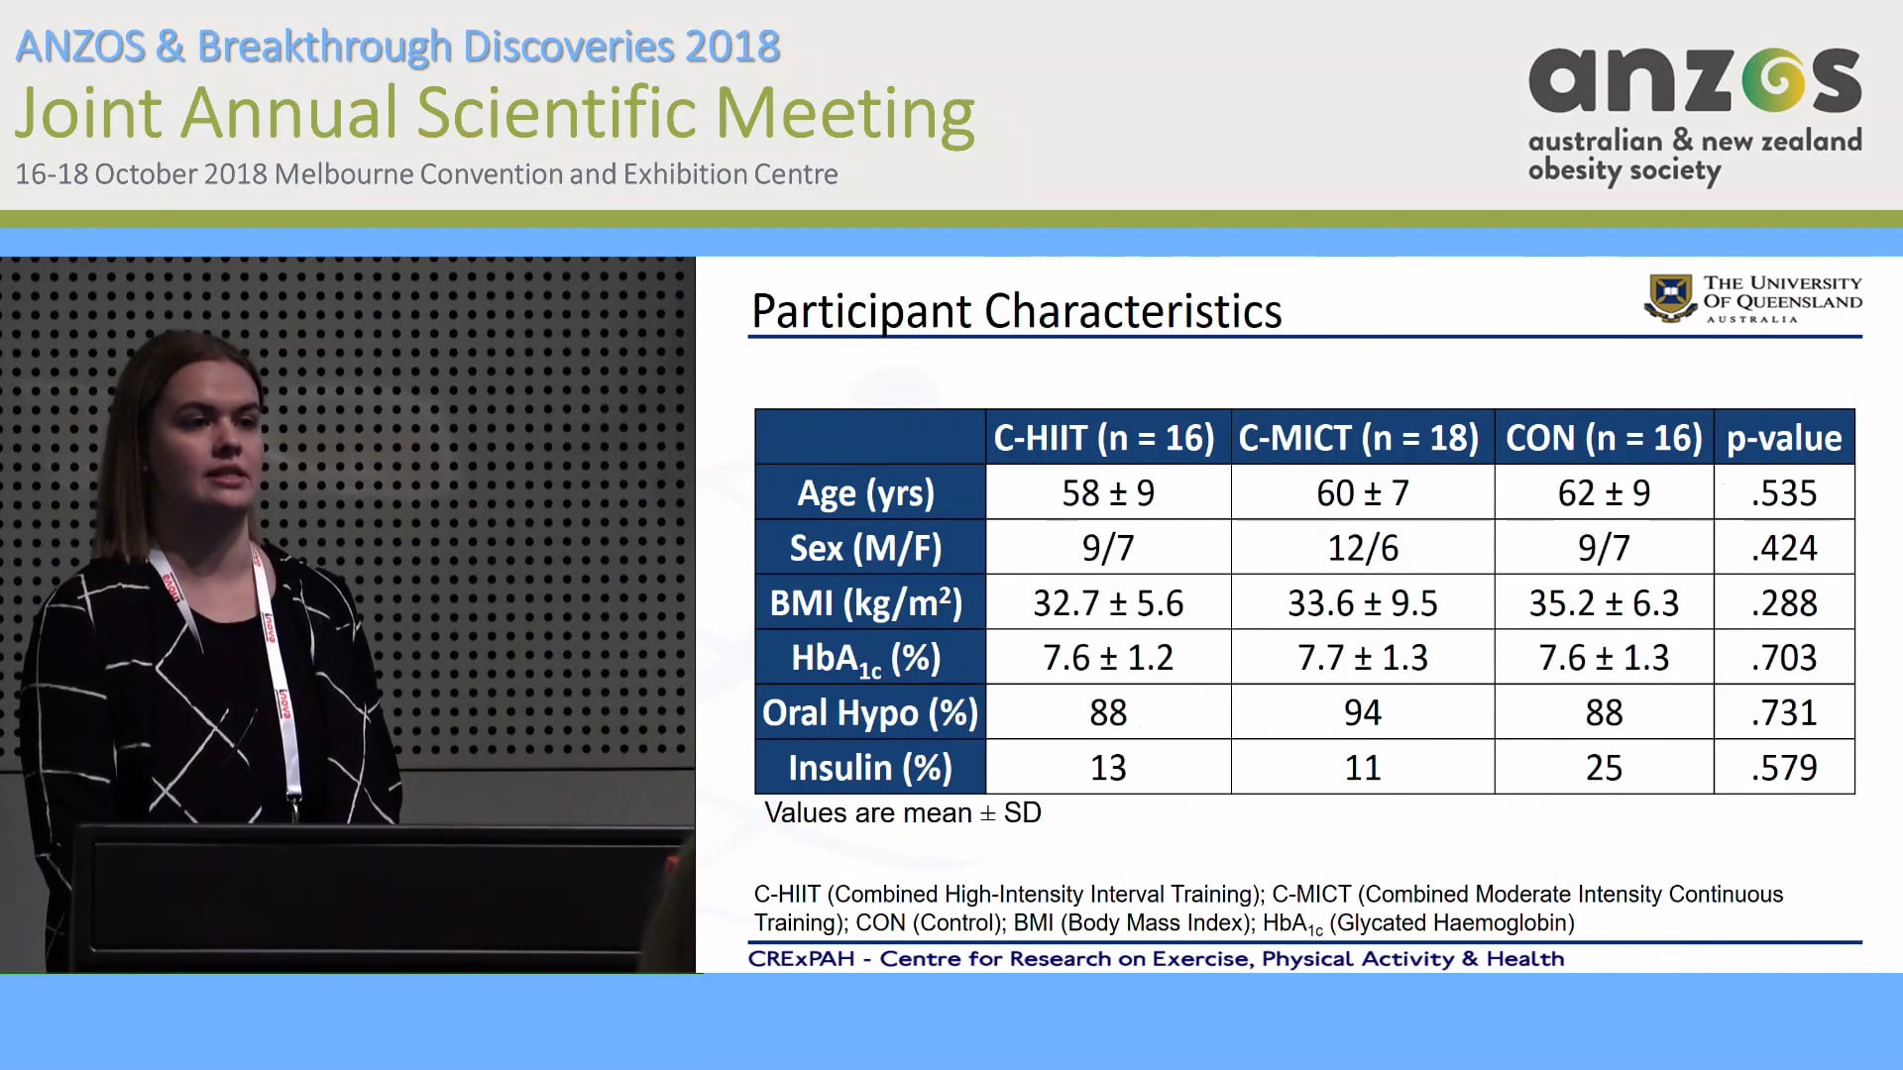Select the Insulin (%) row label
This screenshot has height=1070, width=1903.
(x=869, y=767)
